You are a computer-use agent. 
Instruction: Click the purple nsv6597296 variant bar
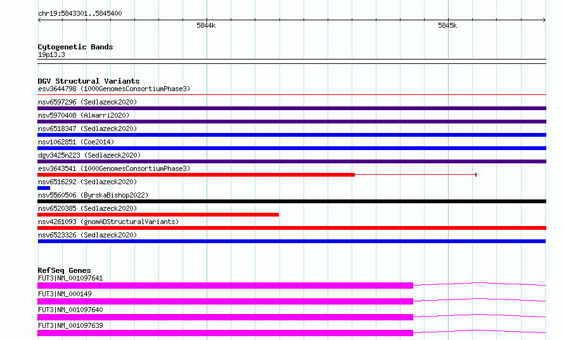(x=292, y=108)
